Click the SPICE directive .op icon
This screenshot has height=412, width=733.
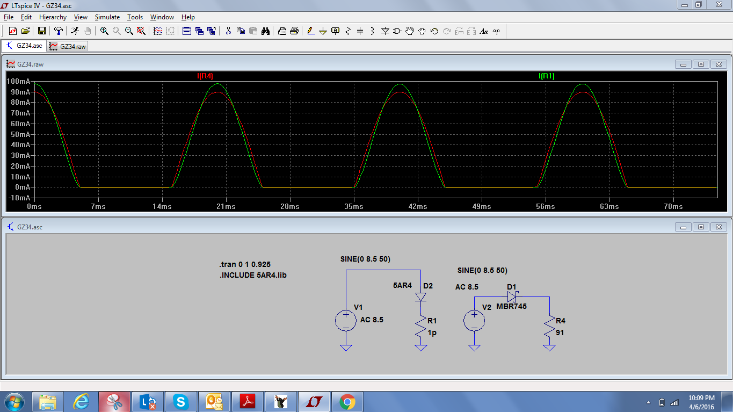[496, 31]
